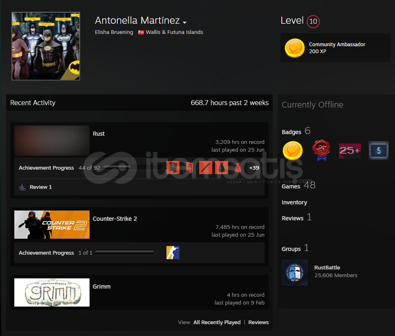The image size is (395, 336).
Task: Open the Counter-Strike 2 banner image
Action: tap(52, 225)
